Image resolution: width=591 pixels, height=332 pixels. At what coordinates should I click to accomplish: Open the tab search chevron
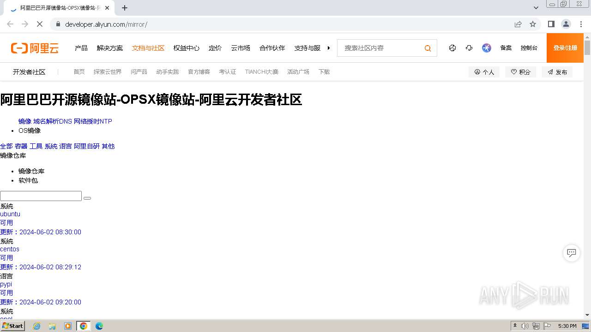[536, 8]
